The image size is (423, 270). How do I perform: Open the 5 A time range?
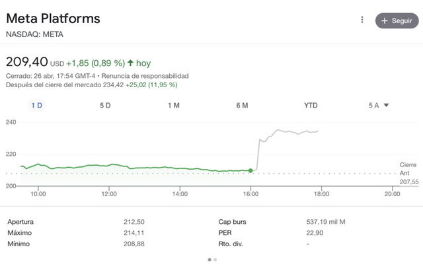374,106
